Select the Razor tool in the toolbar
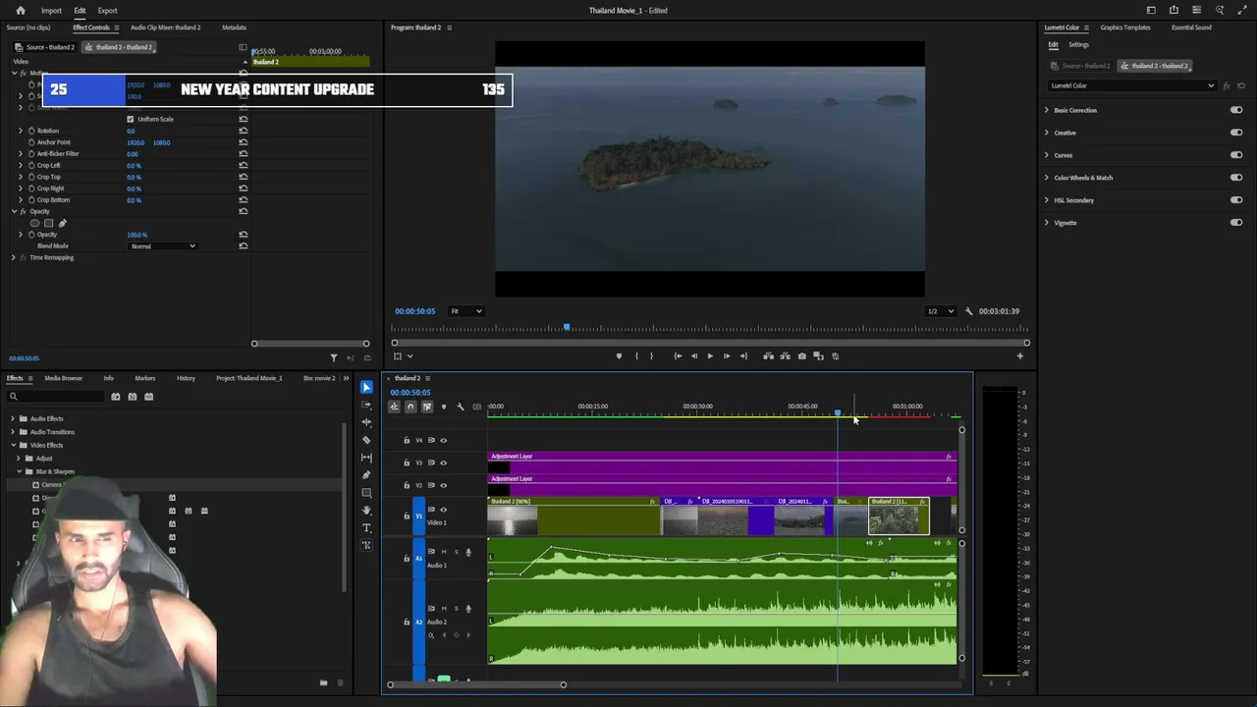This screenshot has width=1257, height=707. coord(366,440)
